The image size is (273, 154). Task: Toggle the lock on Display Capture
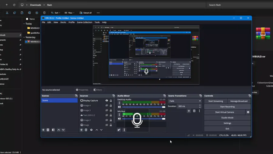click(x=111, y=100)
